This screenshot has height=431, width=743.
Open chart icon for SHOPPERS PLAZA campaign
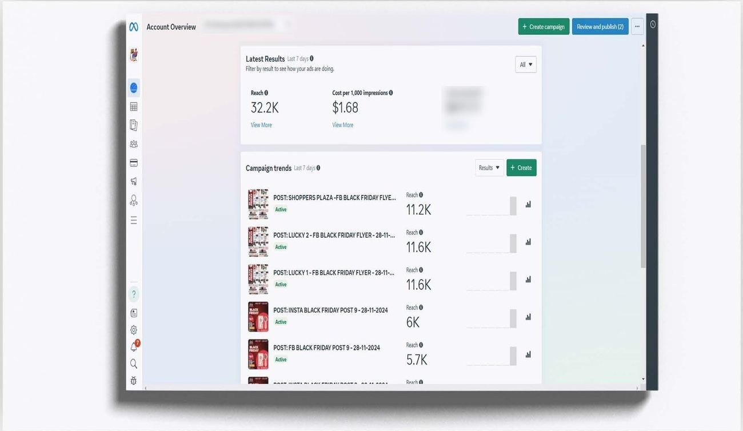[528, 204]
